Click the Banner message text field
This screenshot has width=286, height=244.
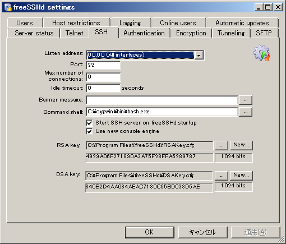162,100
